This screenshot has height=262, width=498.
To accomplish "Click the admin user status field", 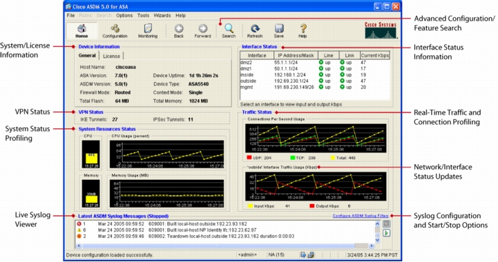I will point(248,254).
